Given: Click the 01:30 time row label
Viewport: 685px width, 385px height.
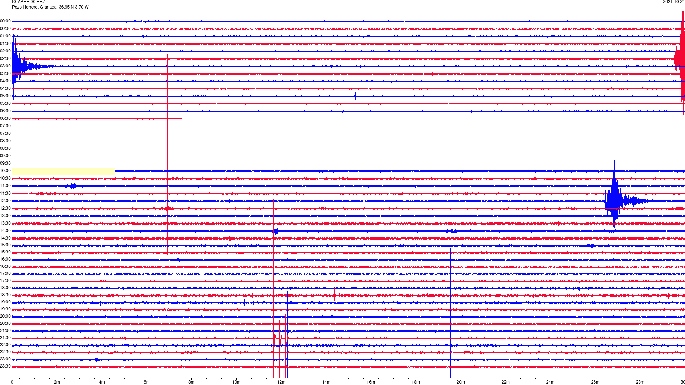Looking at the screenshot, I should (x=5, y=43).
